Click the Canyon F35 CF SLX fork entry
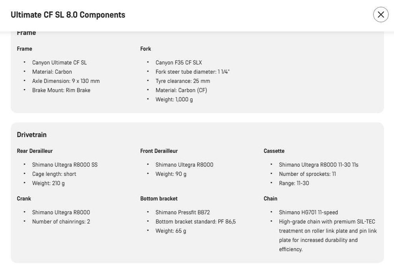The image size is (394, 268). tap(178, 63)
